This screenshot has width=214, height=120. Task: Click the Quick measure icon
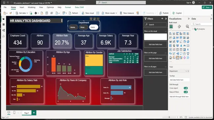138,13
